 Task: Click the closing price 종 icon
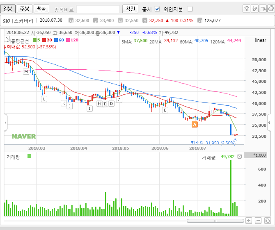click(145, 20)
